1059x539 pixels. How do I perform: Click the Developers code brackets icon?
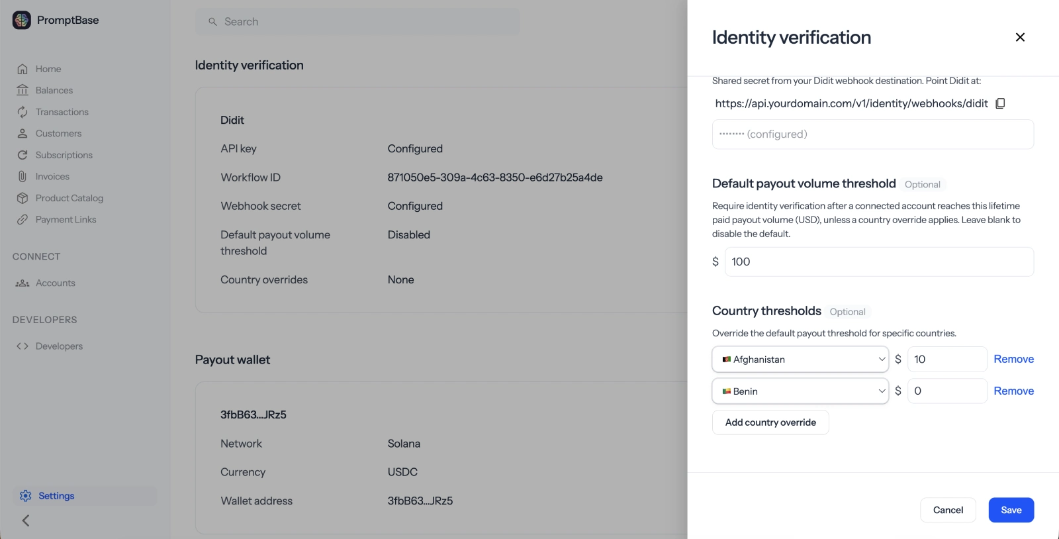(x=23, y=346)
